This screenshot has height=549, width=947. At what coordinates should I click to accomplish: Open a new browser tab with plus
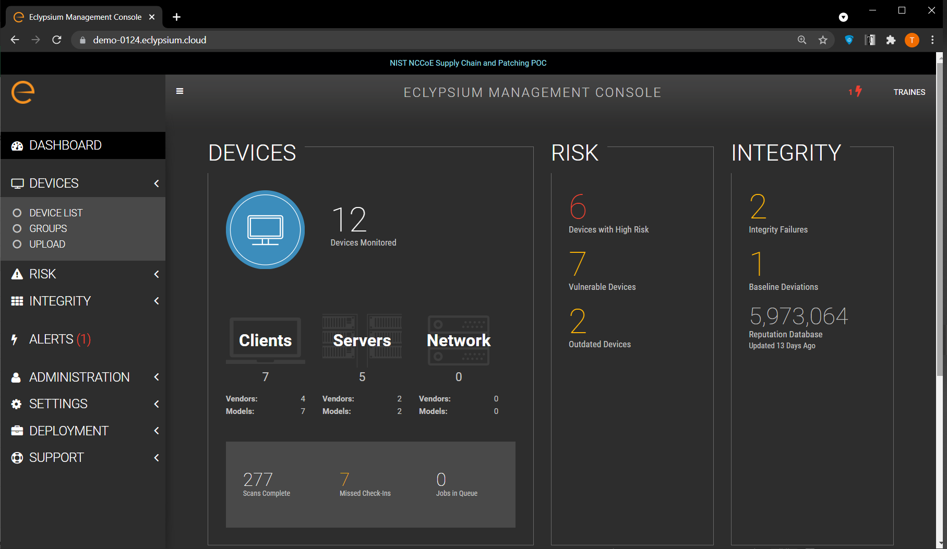(x=177, y=17)
